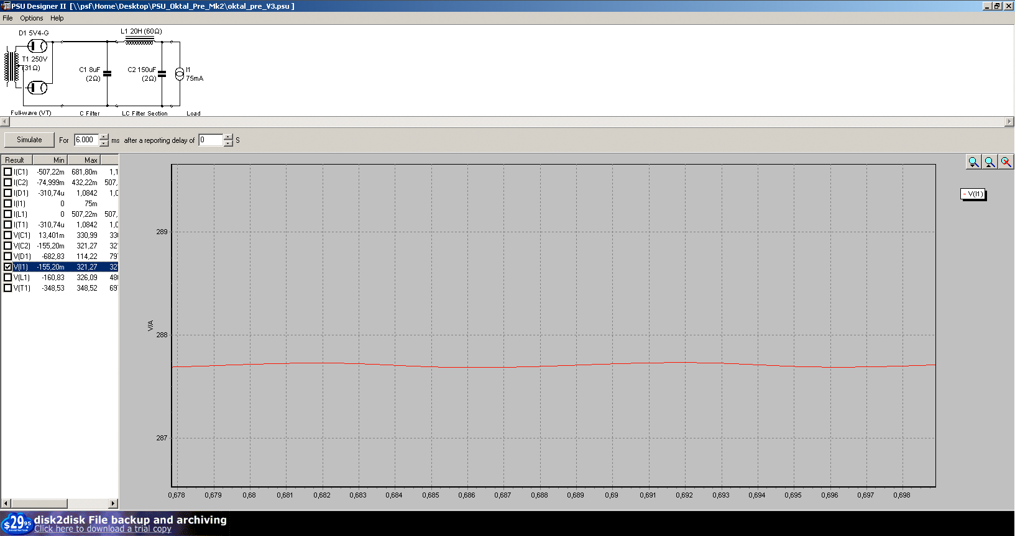Select the I1 current load symbol
The image size is (1015, 536).
pos(180,74)
